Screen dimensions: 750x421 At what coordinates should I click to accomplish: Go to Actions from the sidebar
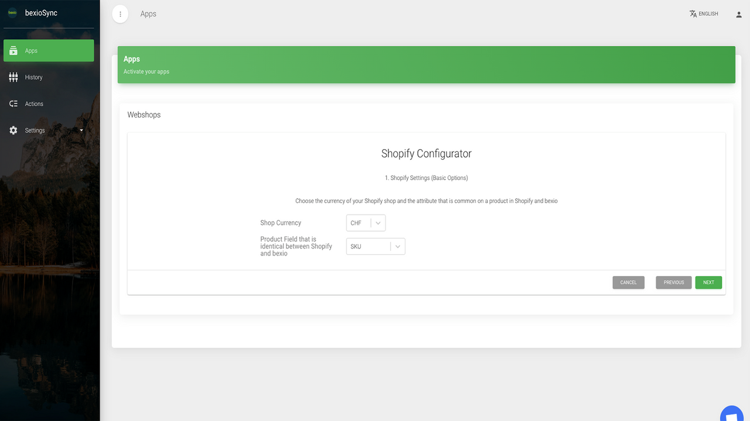pyautogui.click(x=34, y=103)
